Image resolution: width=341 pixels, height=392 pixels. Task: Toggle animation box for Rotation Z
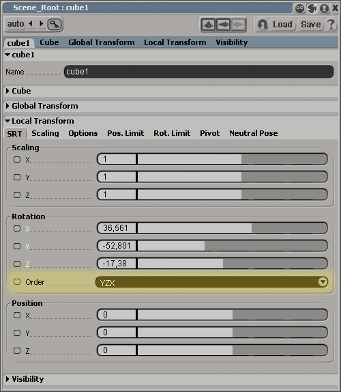tap(17, 264)
